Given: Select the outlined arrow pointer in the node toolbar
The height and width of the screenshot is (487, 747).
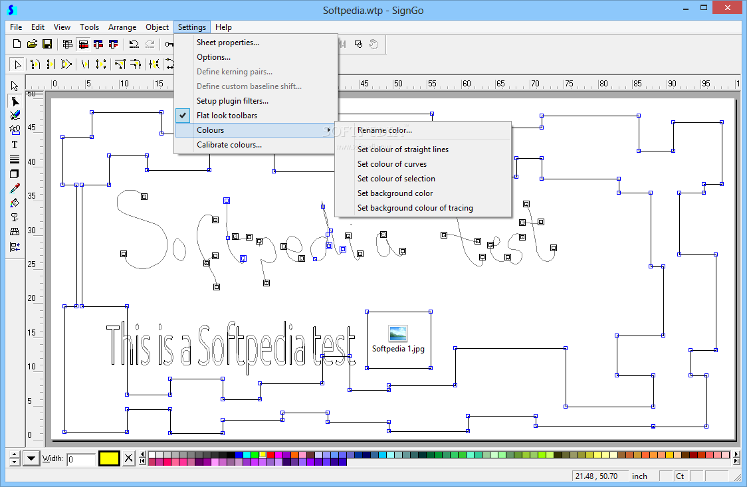Looking at the screenshot, I should (18, 64).
